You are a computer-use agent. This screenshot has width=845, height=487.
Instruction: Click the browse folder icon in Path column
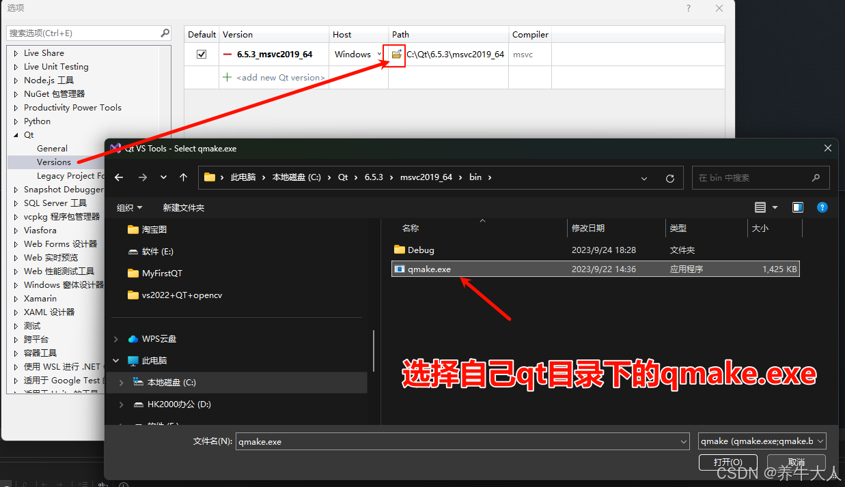pos(396,54)
